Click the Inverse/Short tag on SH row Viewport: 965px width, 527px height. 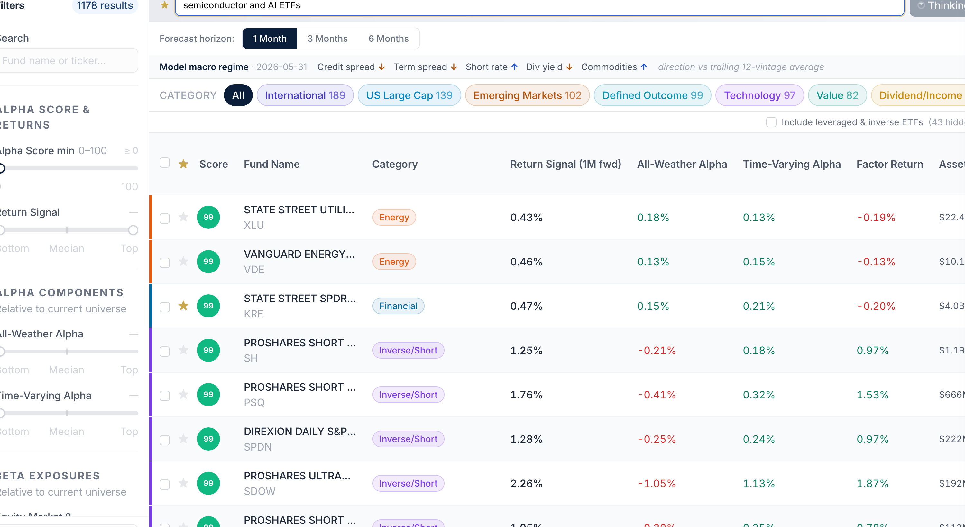tap(408, 350)
